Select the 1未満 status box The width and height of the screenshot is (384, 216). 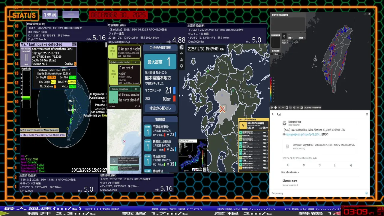tap(50, 15)
